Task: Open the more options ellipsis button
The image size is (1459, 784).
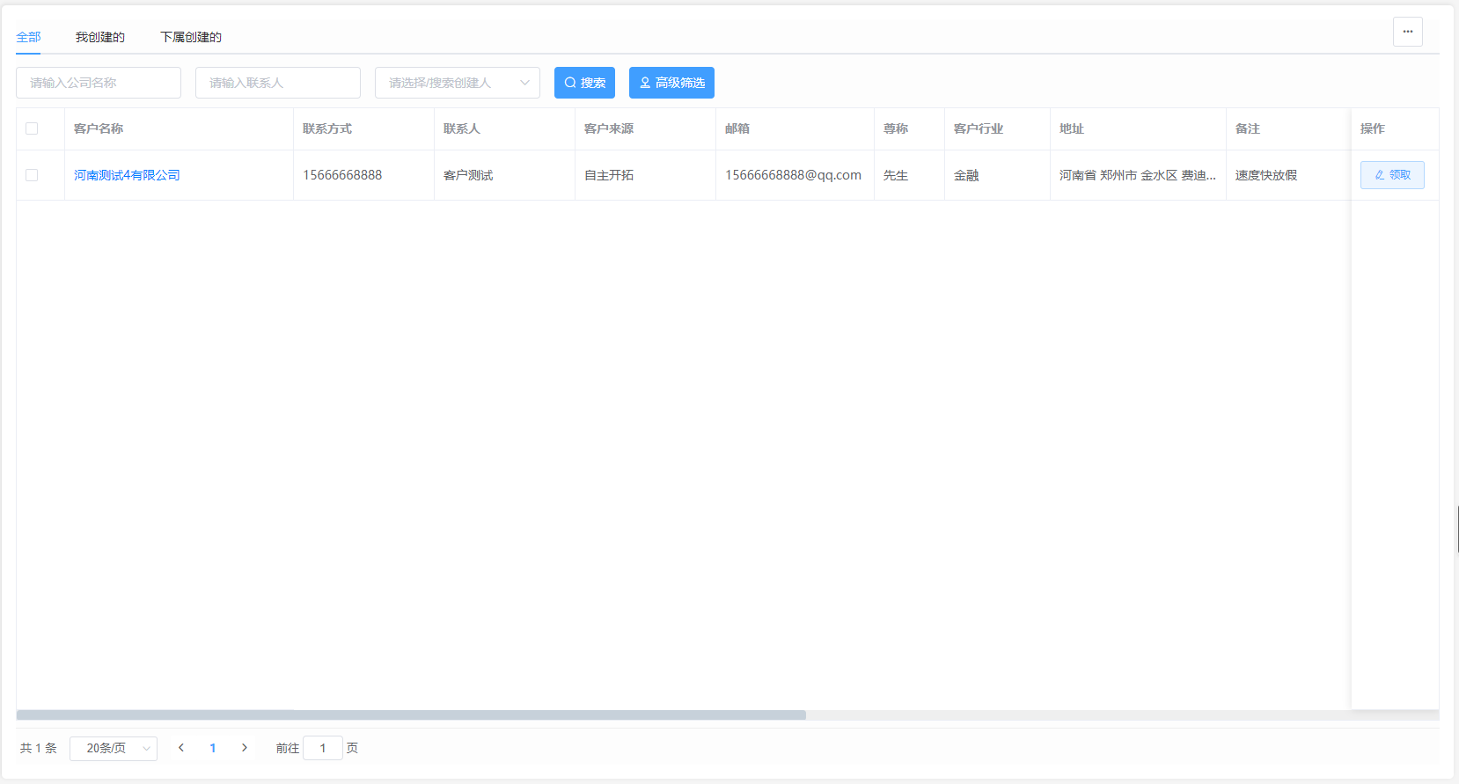Action: 1407,32
